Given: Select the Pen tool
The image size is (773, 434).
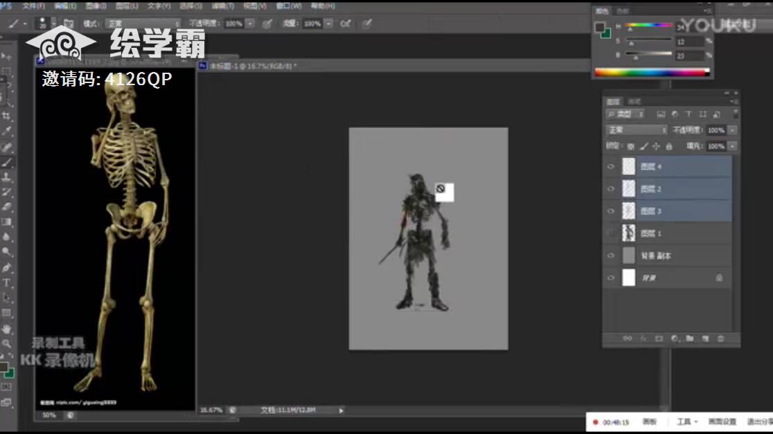Looking at the screenshot, I should (6, 267).
